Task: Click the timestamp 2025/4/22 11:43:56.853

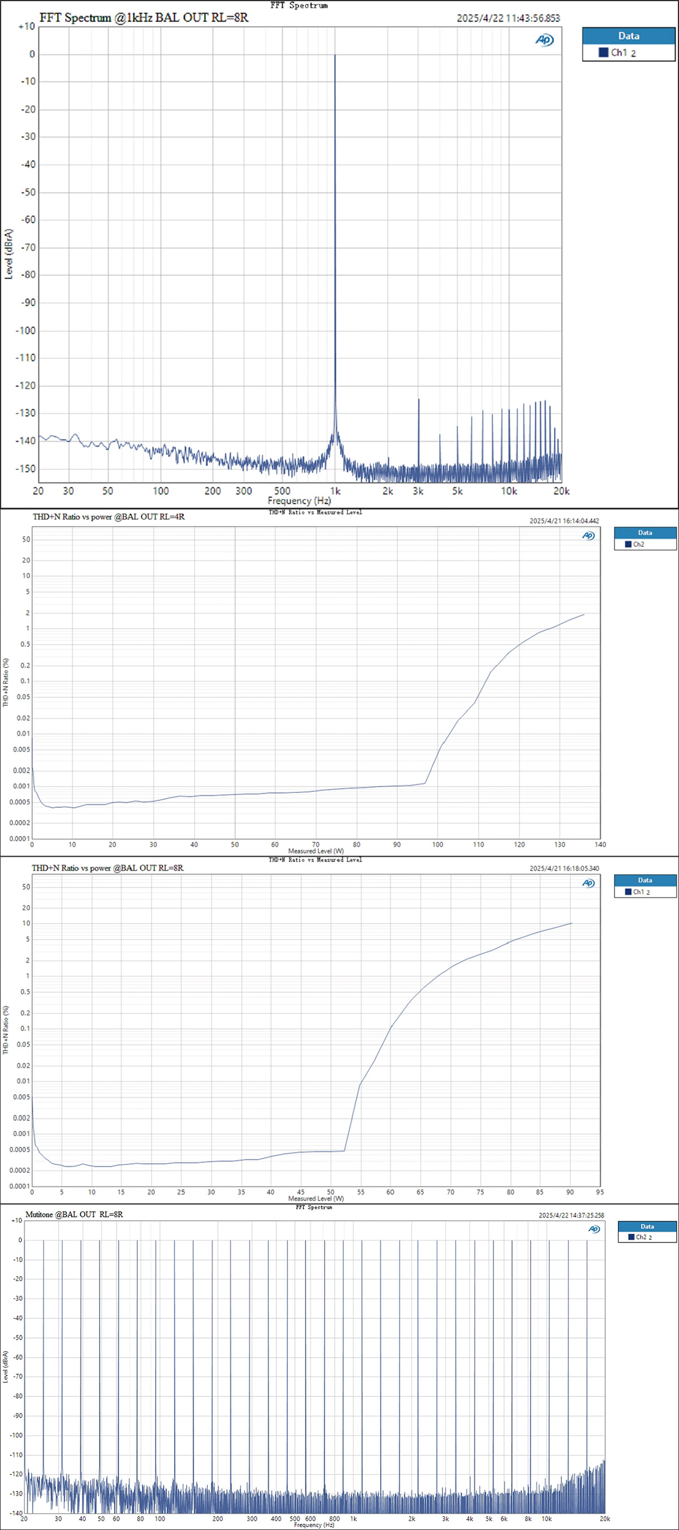Action: point(508,19)
